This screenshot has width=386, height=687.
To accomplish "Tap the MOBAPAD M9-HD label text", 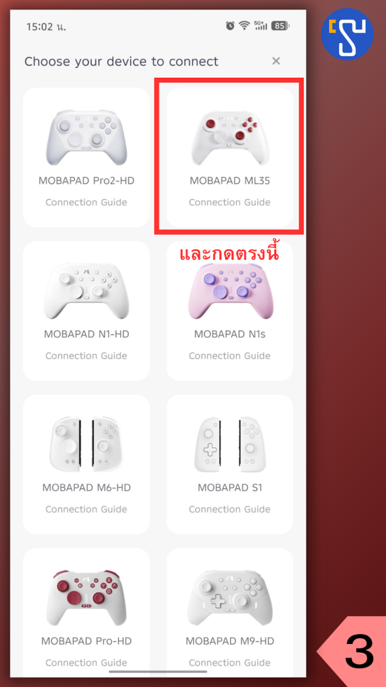I will click(x=230, y=641).
